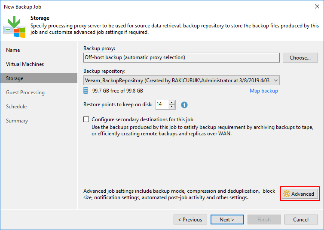Viewport: 324px width, 230px height.
Task: Expand the Backup repository dropdown
Action: click(x=276, y=80)
